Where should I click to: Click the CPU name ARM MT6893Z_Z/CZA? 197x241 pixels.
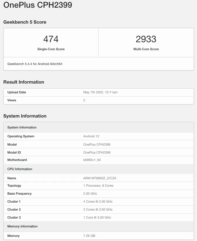point(100,178)
